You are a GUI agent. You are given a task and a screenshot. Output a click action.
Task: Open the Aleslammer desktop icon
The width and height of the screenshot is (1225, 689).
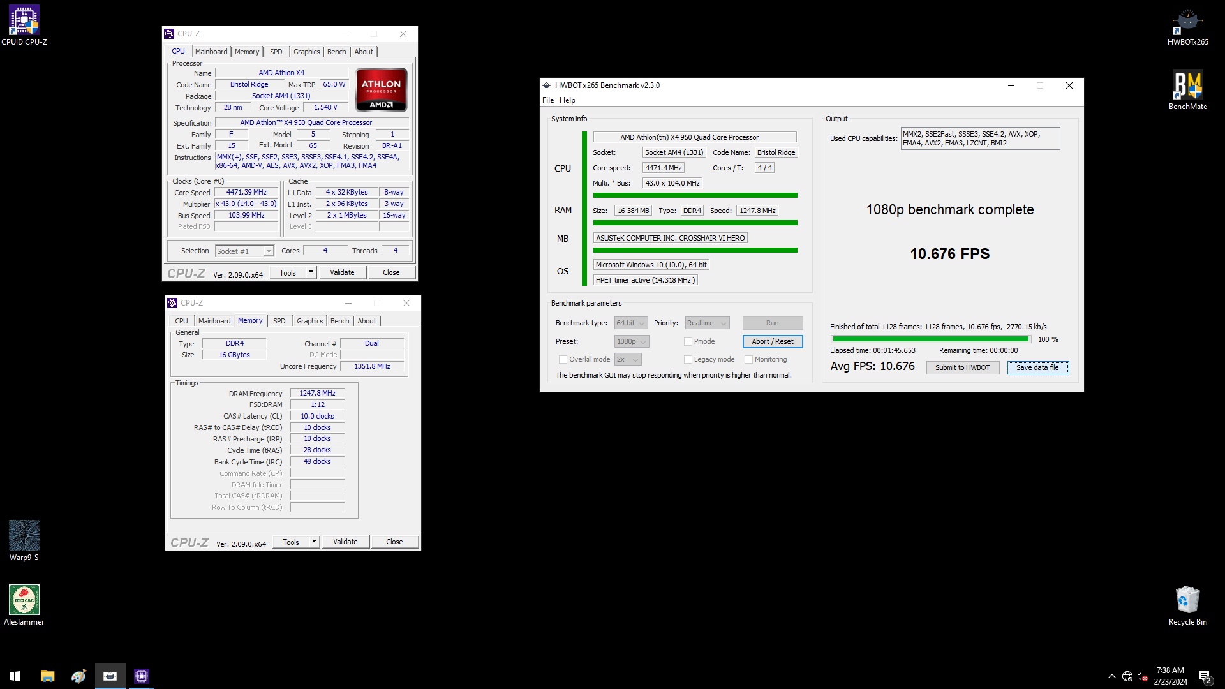[24, 605]
